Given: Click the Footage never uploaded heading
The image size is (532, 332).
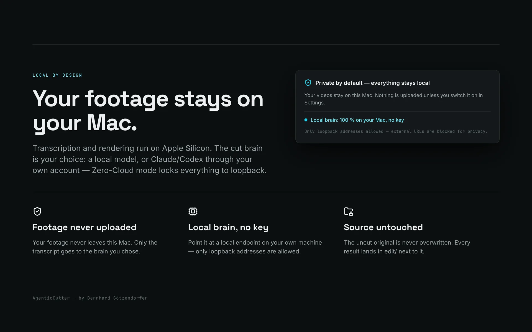Looking at the screenshot, I should click(x=85, y=227).
